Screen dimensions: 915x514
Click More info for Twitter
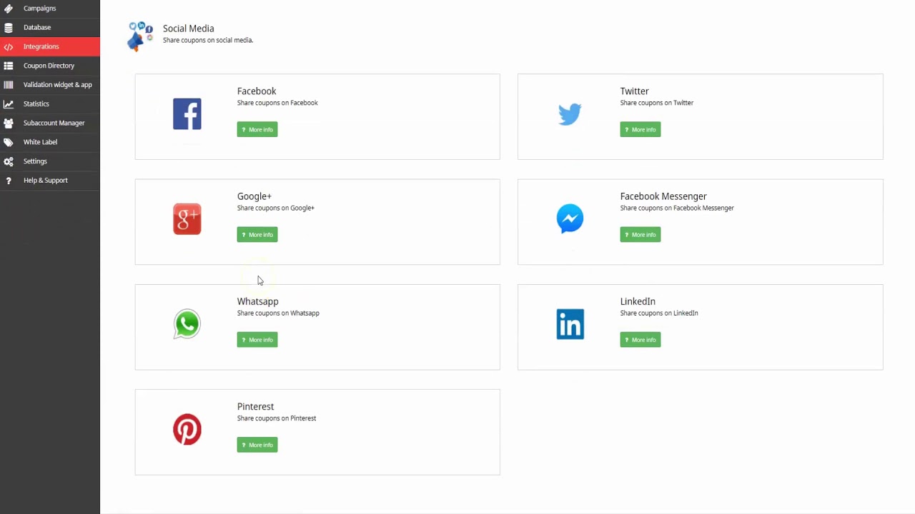coord(640,129)
